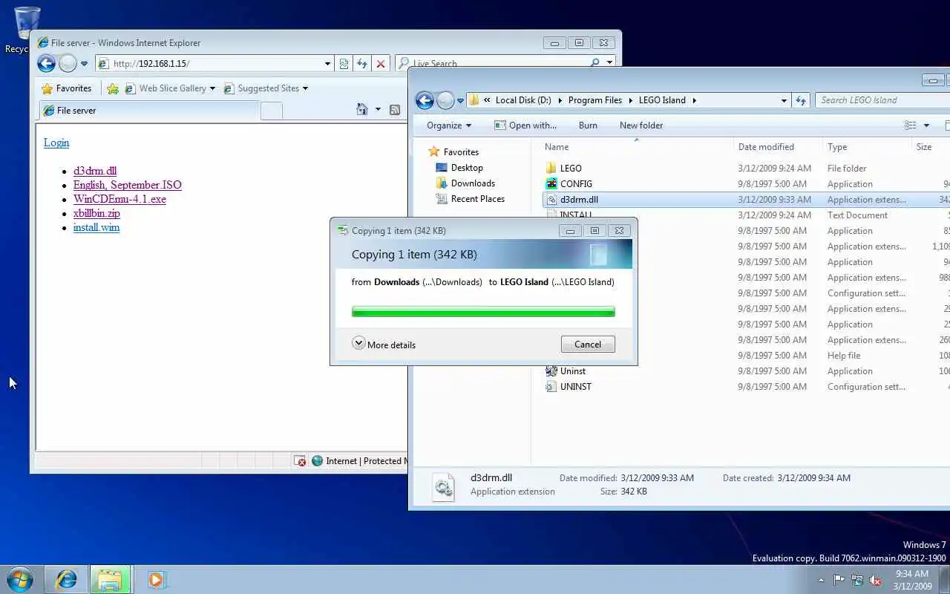Click Internet zone globe in status bar
The image size is (950, 594).
point(318,461)
